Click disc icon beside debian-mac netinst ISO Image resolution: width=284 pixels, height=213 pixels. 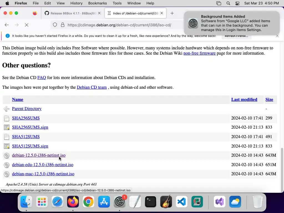7,174
